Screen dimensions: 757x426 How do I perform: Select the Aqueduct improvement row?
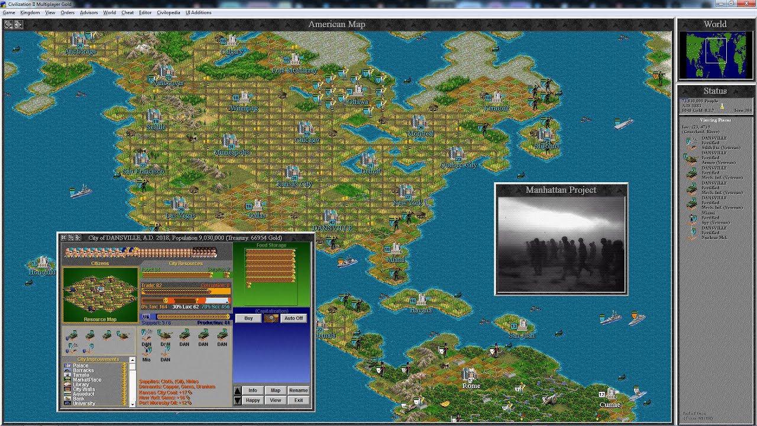click(x=95, y=394)
